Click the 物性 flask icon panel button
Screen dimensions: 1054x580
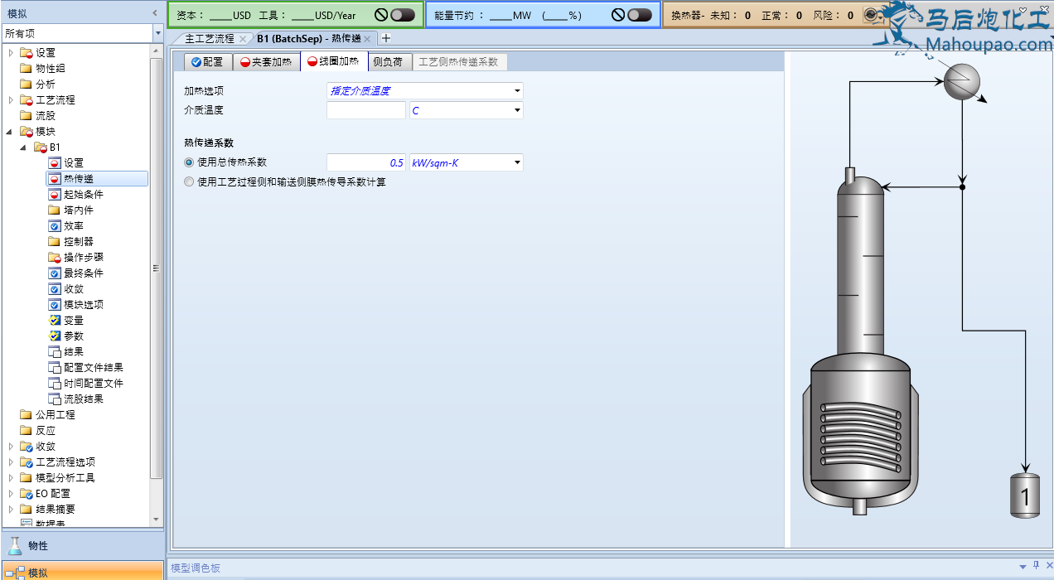tap(17, 545)
